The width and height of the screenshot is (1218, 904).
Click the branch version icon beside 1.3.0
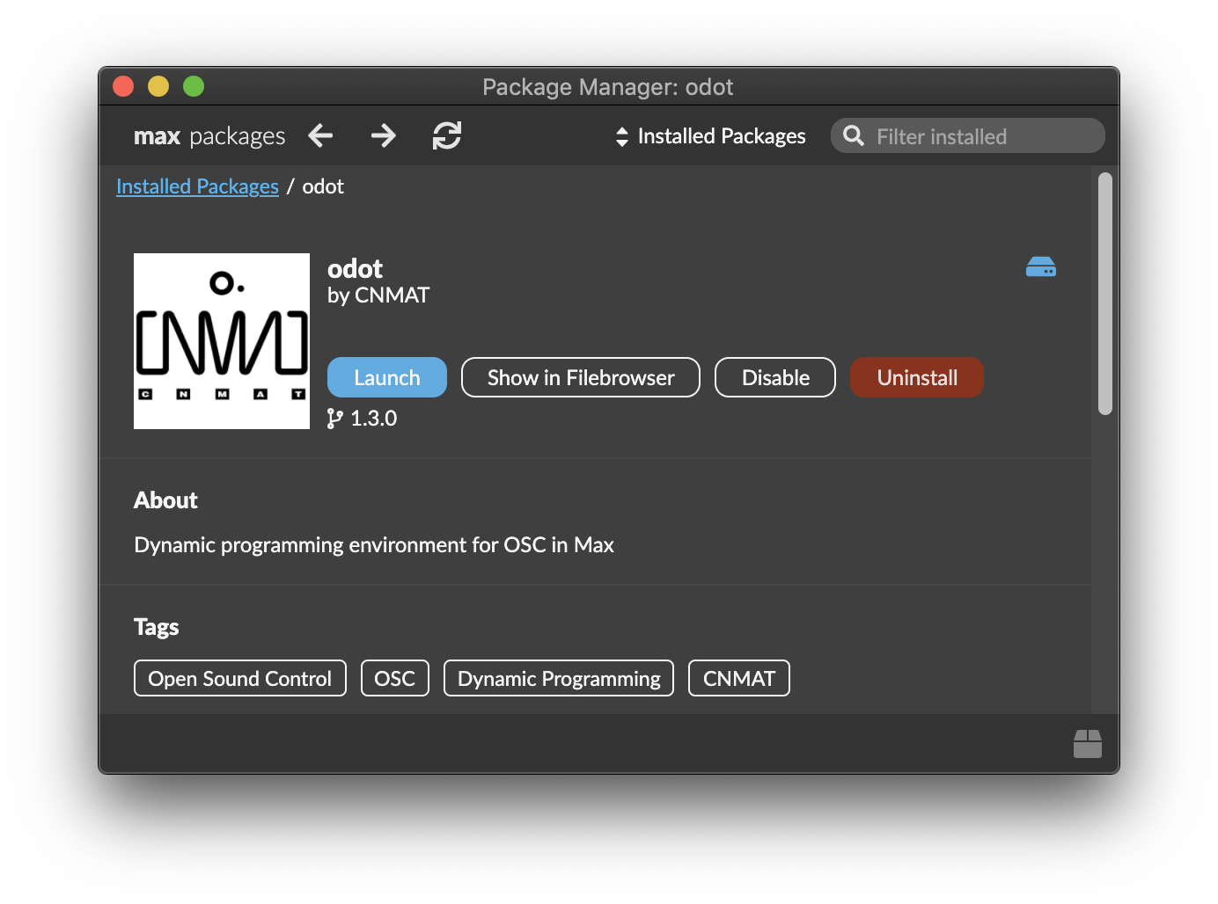334,419
